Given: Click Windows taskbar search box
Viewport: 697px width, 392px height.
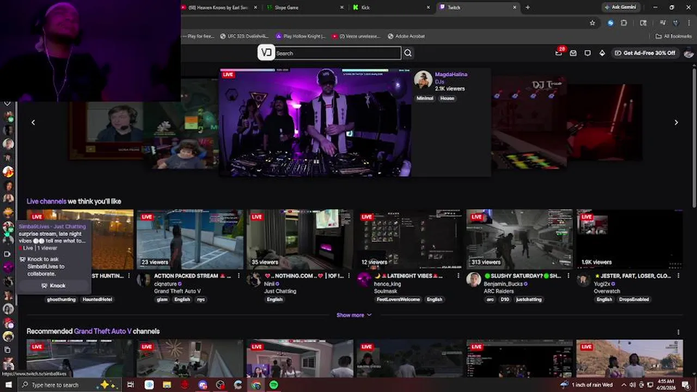Looking at the screenshot, I should click(x=69, y=385).
